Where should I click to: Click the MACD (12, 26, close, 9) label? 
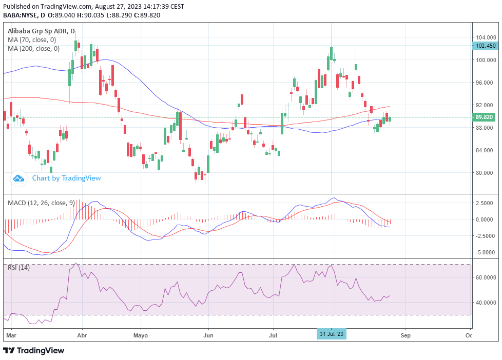click(41, 203)
